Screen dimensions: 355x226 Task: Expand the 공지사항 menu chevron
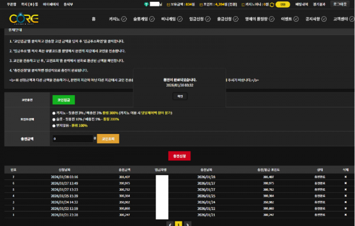click(324, 19)
